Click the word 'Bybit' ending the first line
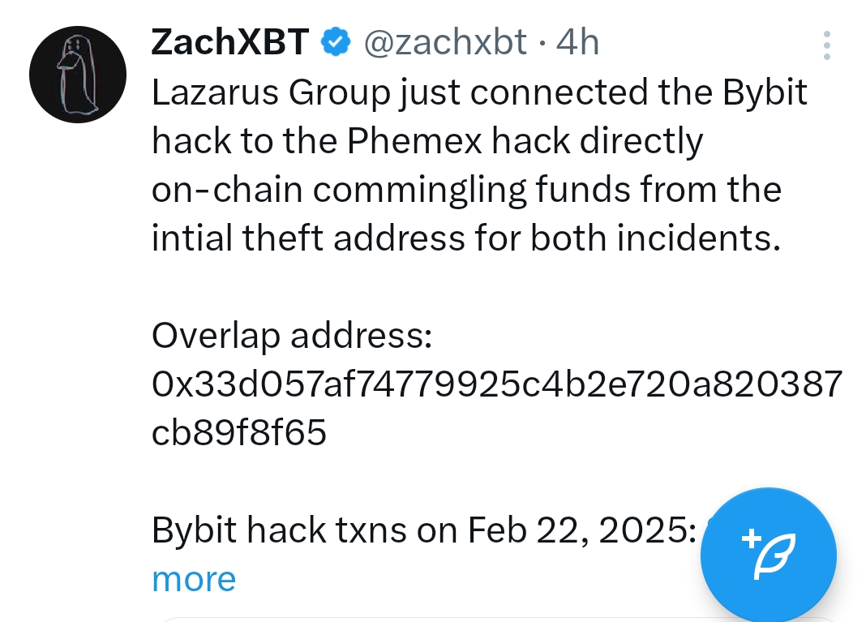This screenshot has width=866, height=622. tap(765, 92)
